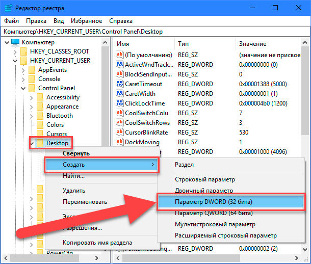Click the values pane scroll down arrow
The image size is (311, 264).
[x=305, y=249]
